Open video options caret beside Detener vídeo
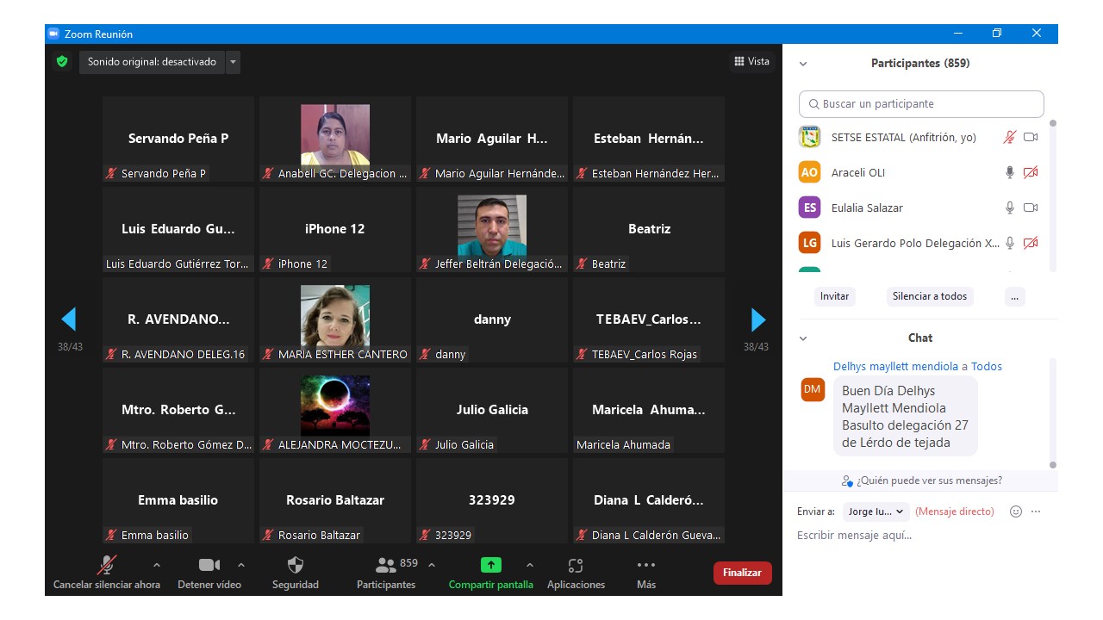The width and height of the screenshot is (1103, 620). (241, 566)
